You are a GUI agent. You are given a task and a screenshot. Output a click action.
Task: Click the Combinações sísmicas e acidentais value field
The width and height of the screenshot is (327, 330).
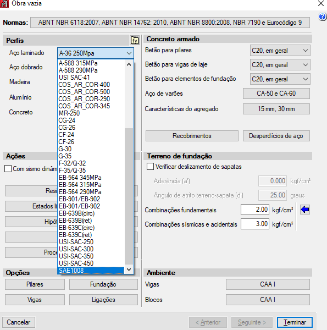click(x=255, y=224)
